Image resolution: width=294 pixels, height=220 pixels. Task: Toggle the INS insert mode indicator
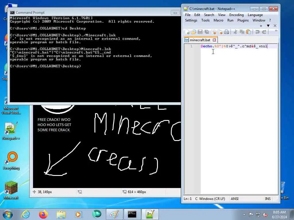pos(268,199)
